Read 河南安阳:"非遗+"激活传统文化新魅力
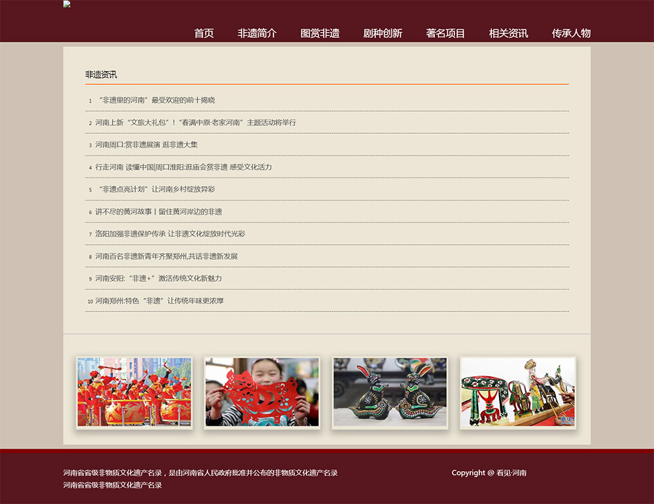The height and width of the screenshot is (504, 654). tap(158, 278)
